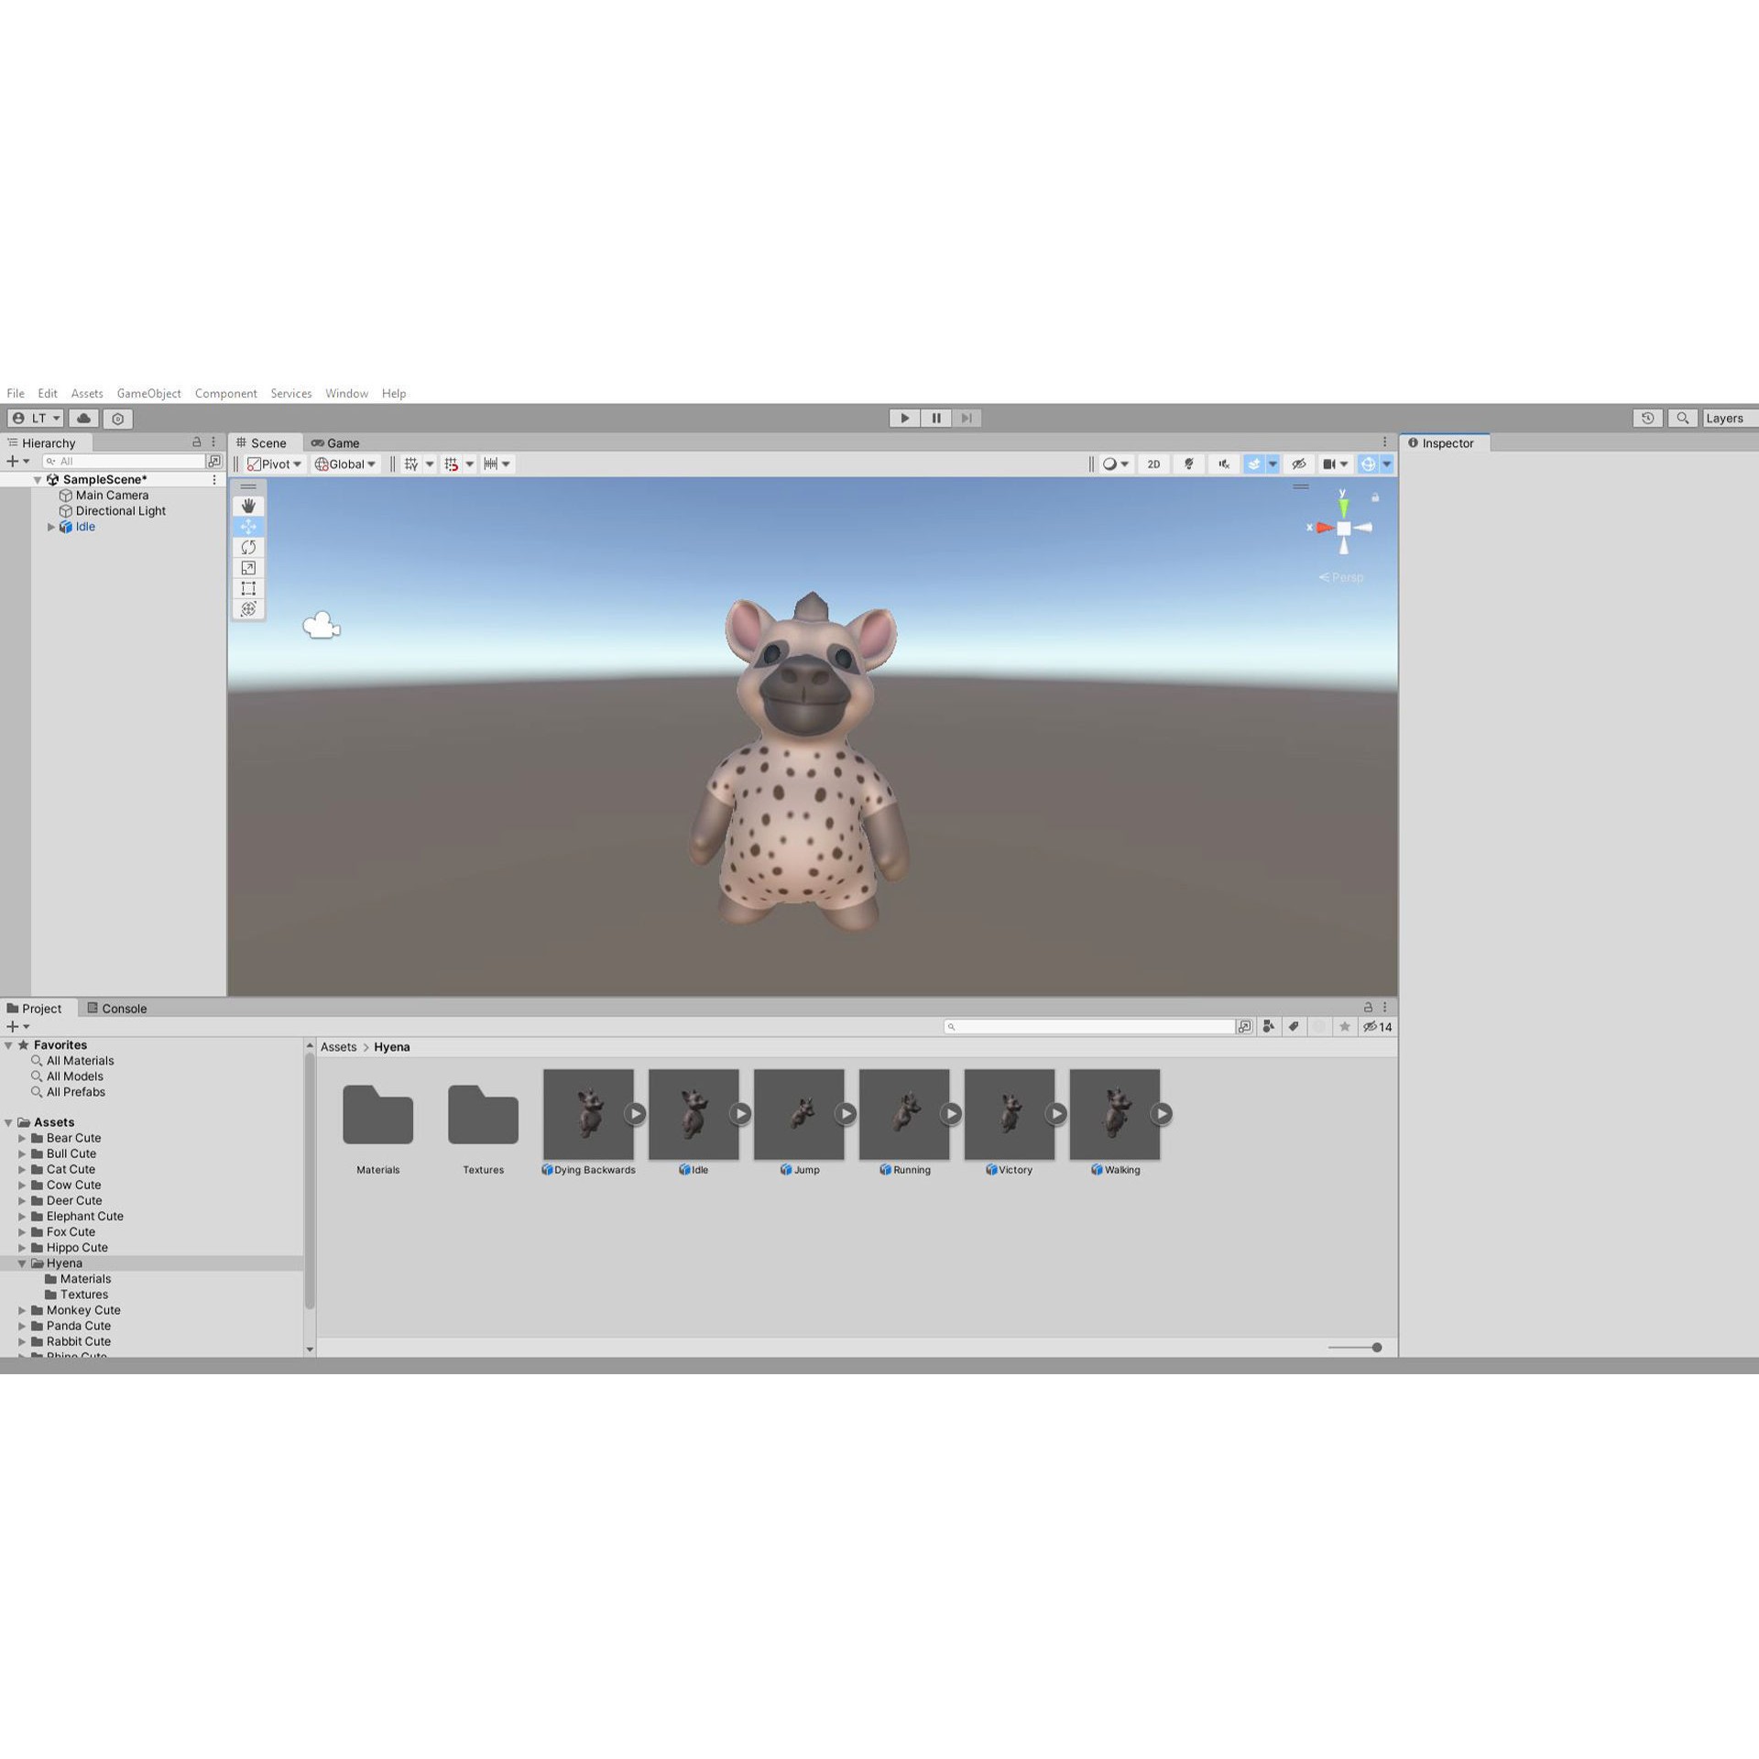The height and width of the screenshot is (1759, 1759).
Task: Open the Pivot dropdown
Action: point(275,464)
